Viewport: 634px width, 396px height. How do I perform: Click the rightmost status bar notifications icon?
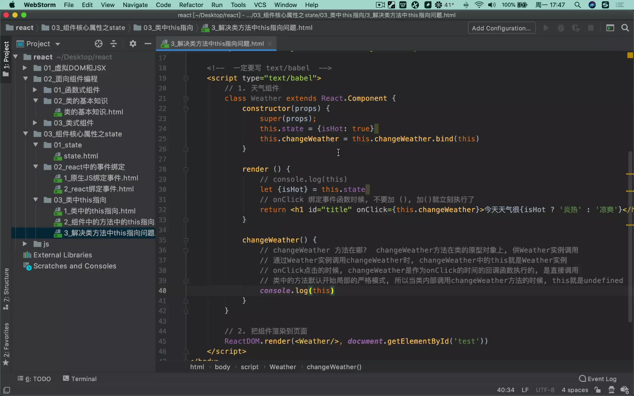(x=625, y=390)
